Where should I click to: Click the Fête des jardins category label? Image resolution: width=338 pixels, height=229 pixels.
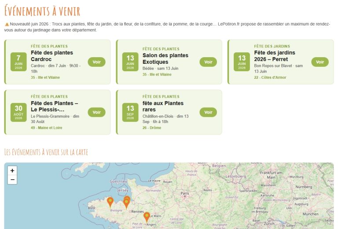coord(272,46)
